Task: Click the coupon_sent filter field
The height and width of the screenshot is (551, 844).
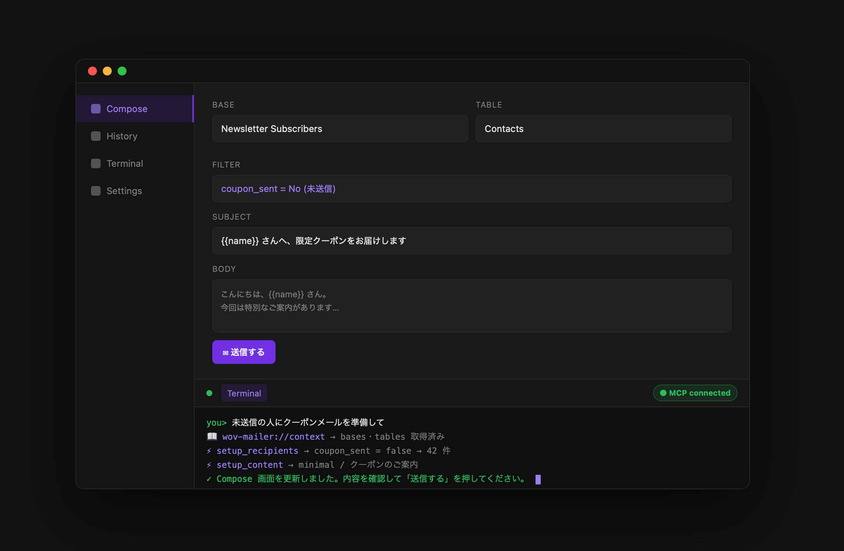Action: click(472, 189)
